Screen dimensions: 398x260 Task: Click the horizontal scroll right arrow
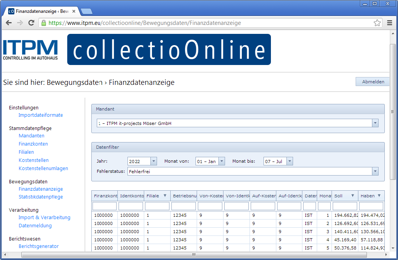386,255
